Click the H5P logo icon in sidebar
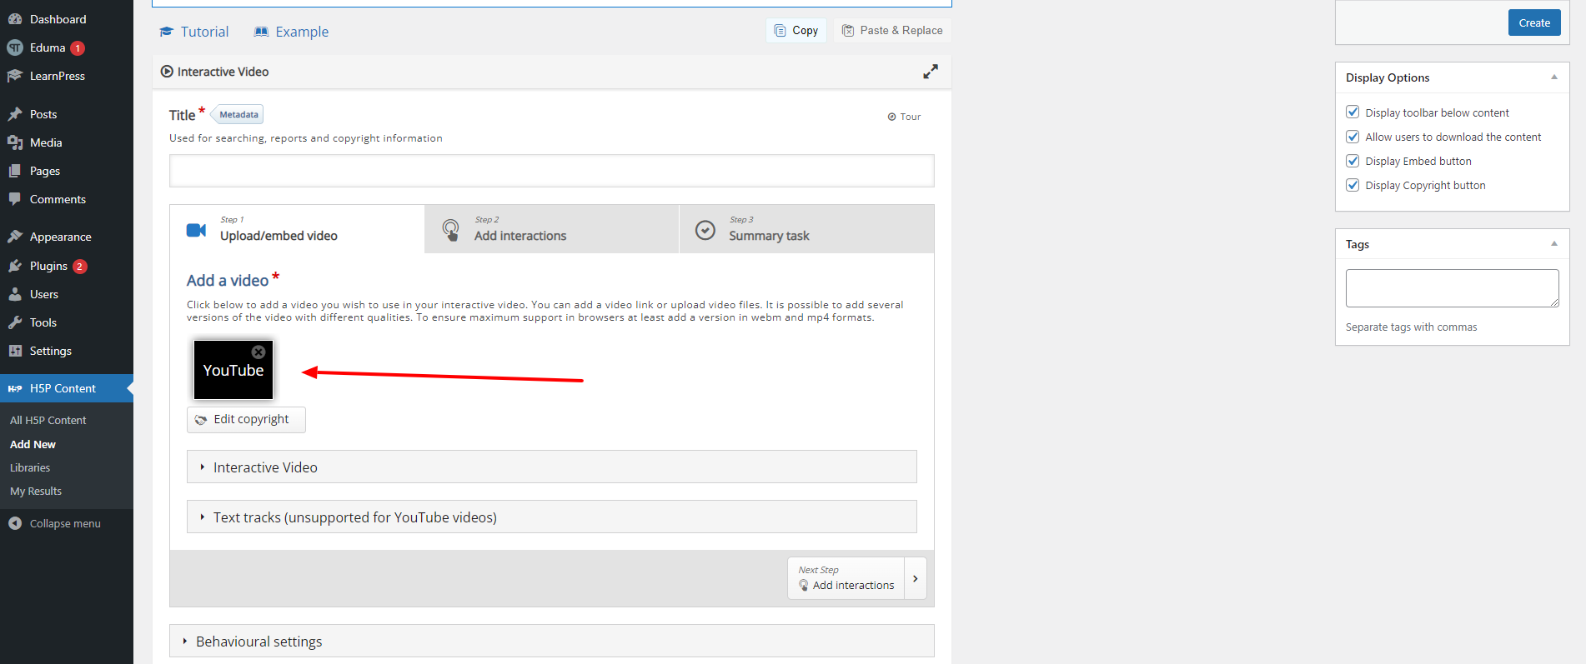This screenshot has width=1586, height=664. click(x=15, y=388)
